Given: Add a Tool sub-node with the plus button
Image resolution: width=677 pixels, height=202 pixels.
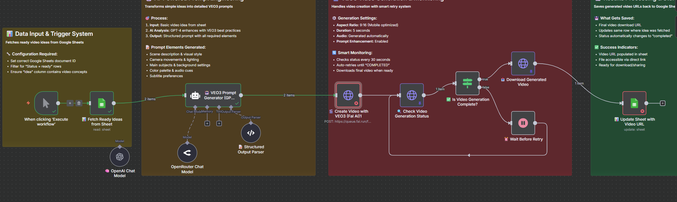Looking at the screenshot, I should 219,123.
